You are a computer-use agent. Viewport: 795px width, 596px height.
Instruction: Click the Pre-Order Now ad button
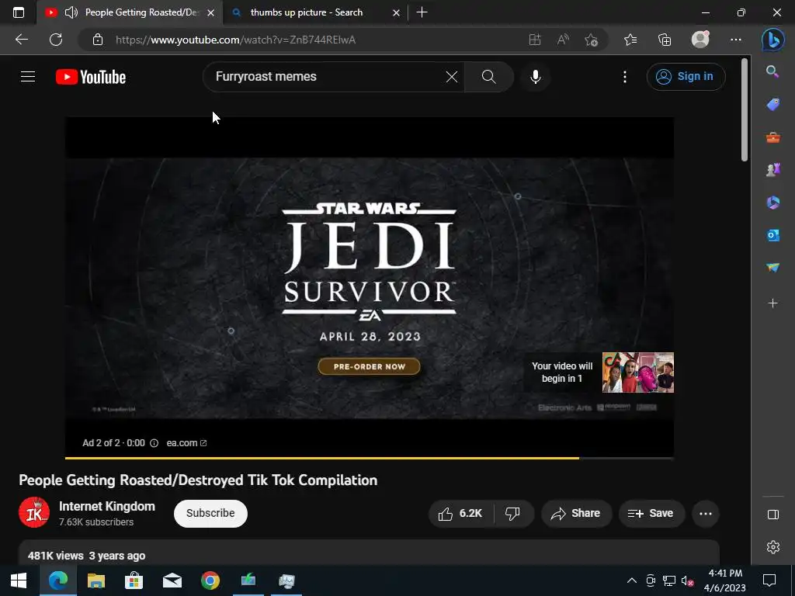point(369,366)
